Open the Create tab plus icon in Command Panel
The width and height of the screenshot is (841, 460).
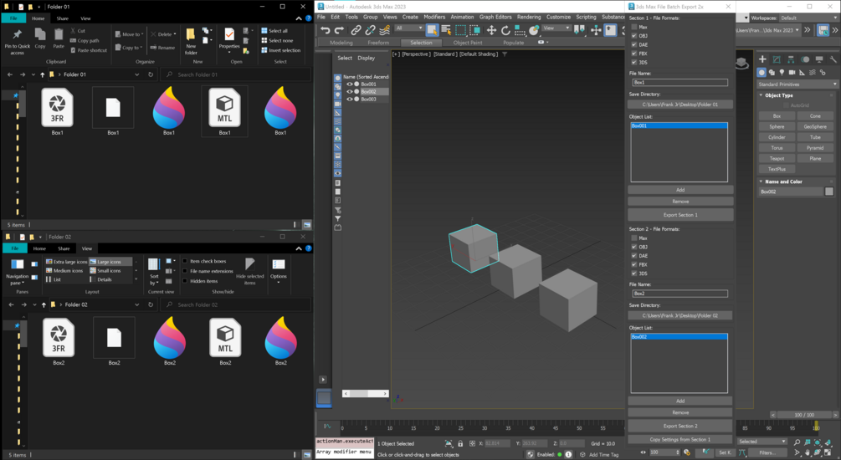(762, 59)
